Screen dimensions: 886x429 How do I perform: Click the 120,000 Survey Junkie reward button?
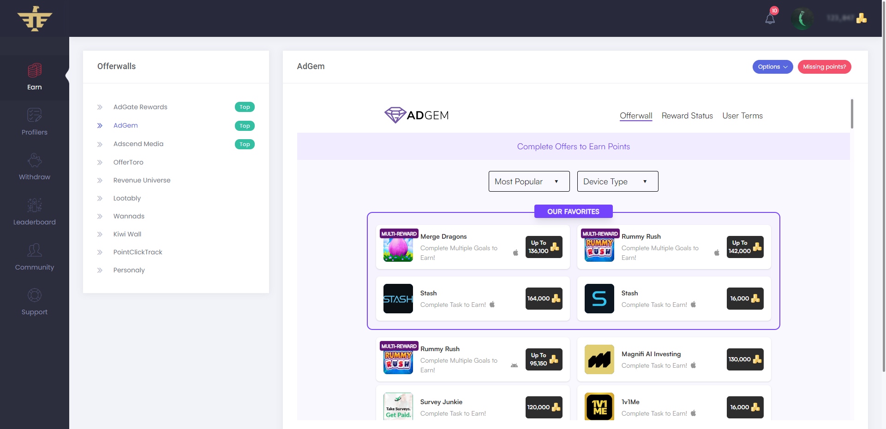(544, 407)
